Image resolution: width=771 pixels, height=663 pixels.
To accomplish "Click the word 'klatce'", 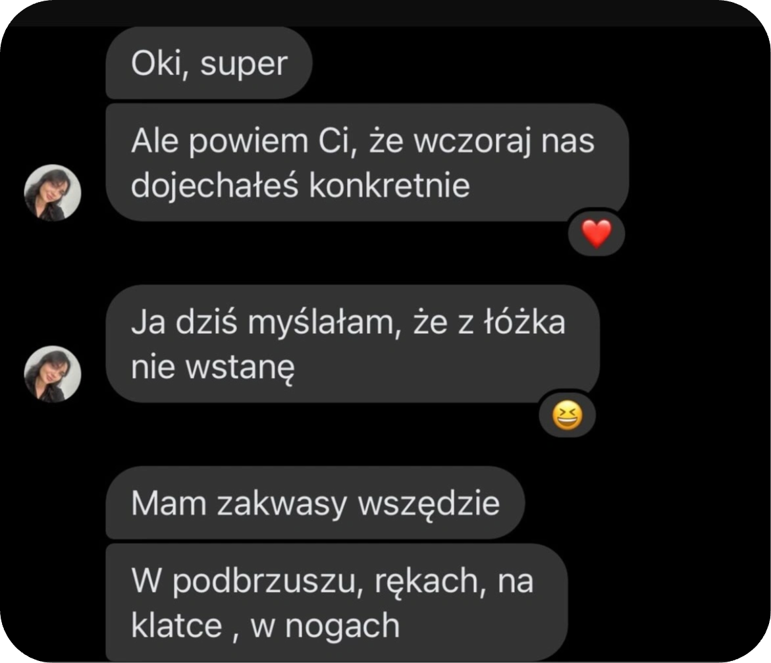I will pos(176,625).
